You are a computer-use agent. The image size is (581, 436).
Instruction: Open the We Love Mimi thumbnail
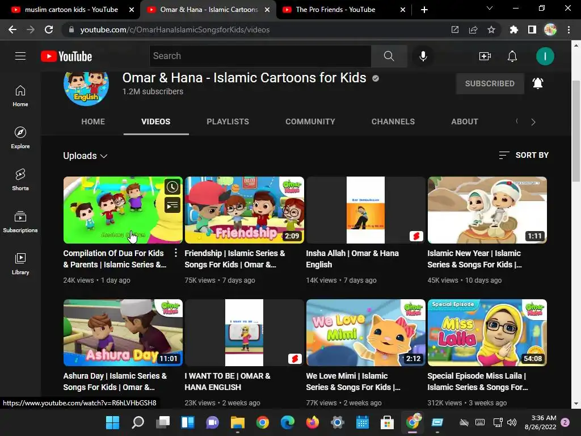[366, 333]
